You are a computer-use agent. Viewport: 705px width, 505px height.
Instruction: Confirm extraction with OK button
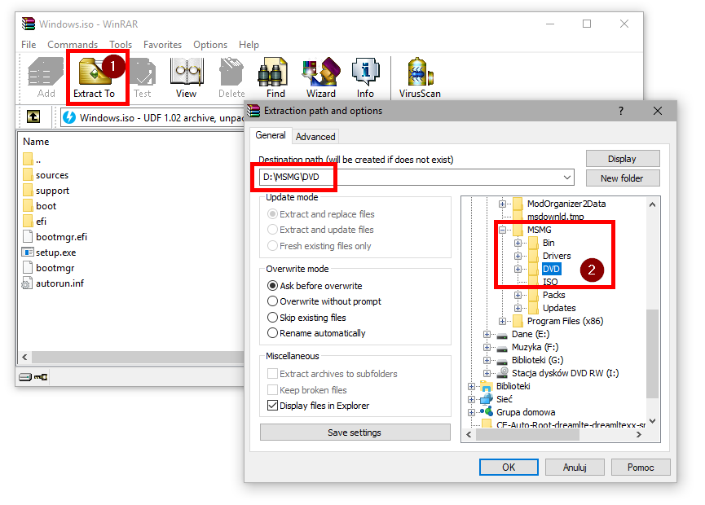[509, 467]
